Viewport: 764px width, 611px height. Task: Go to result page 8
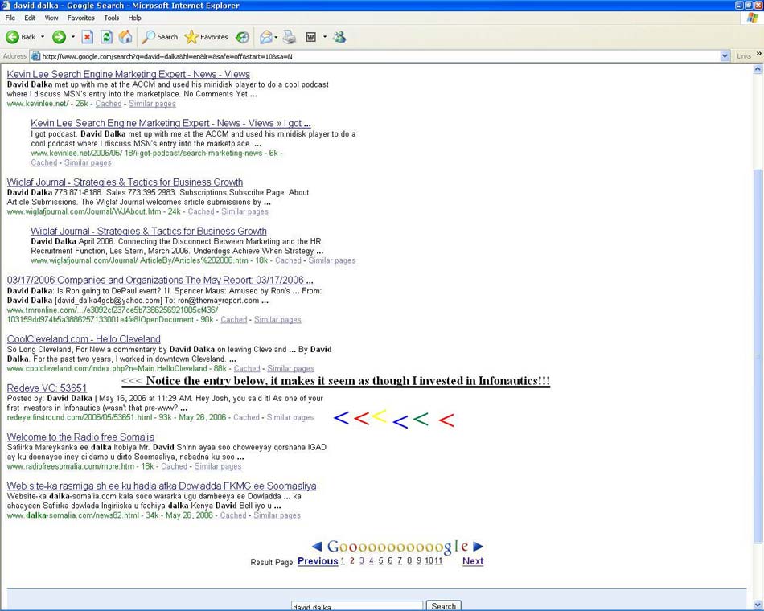click(x=409, y=561)
